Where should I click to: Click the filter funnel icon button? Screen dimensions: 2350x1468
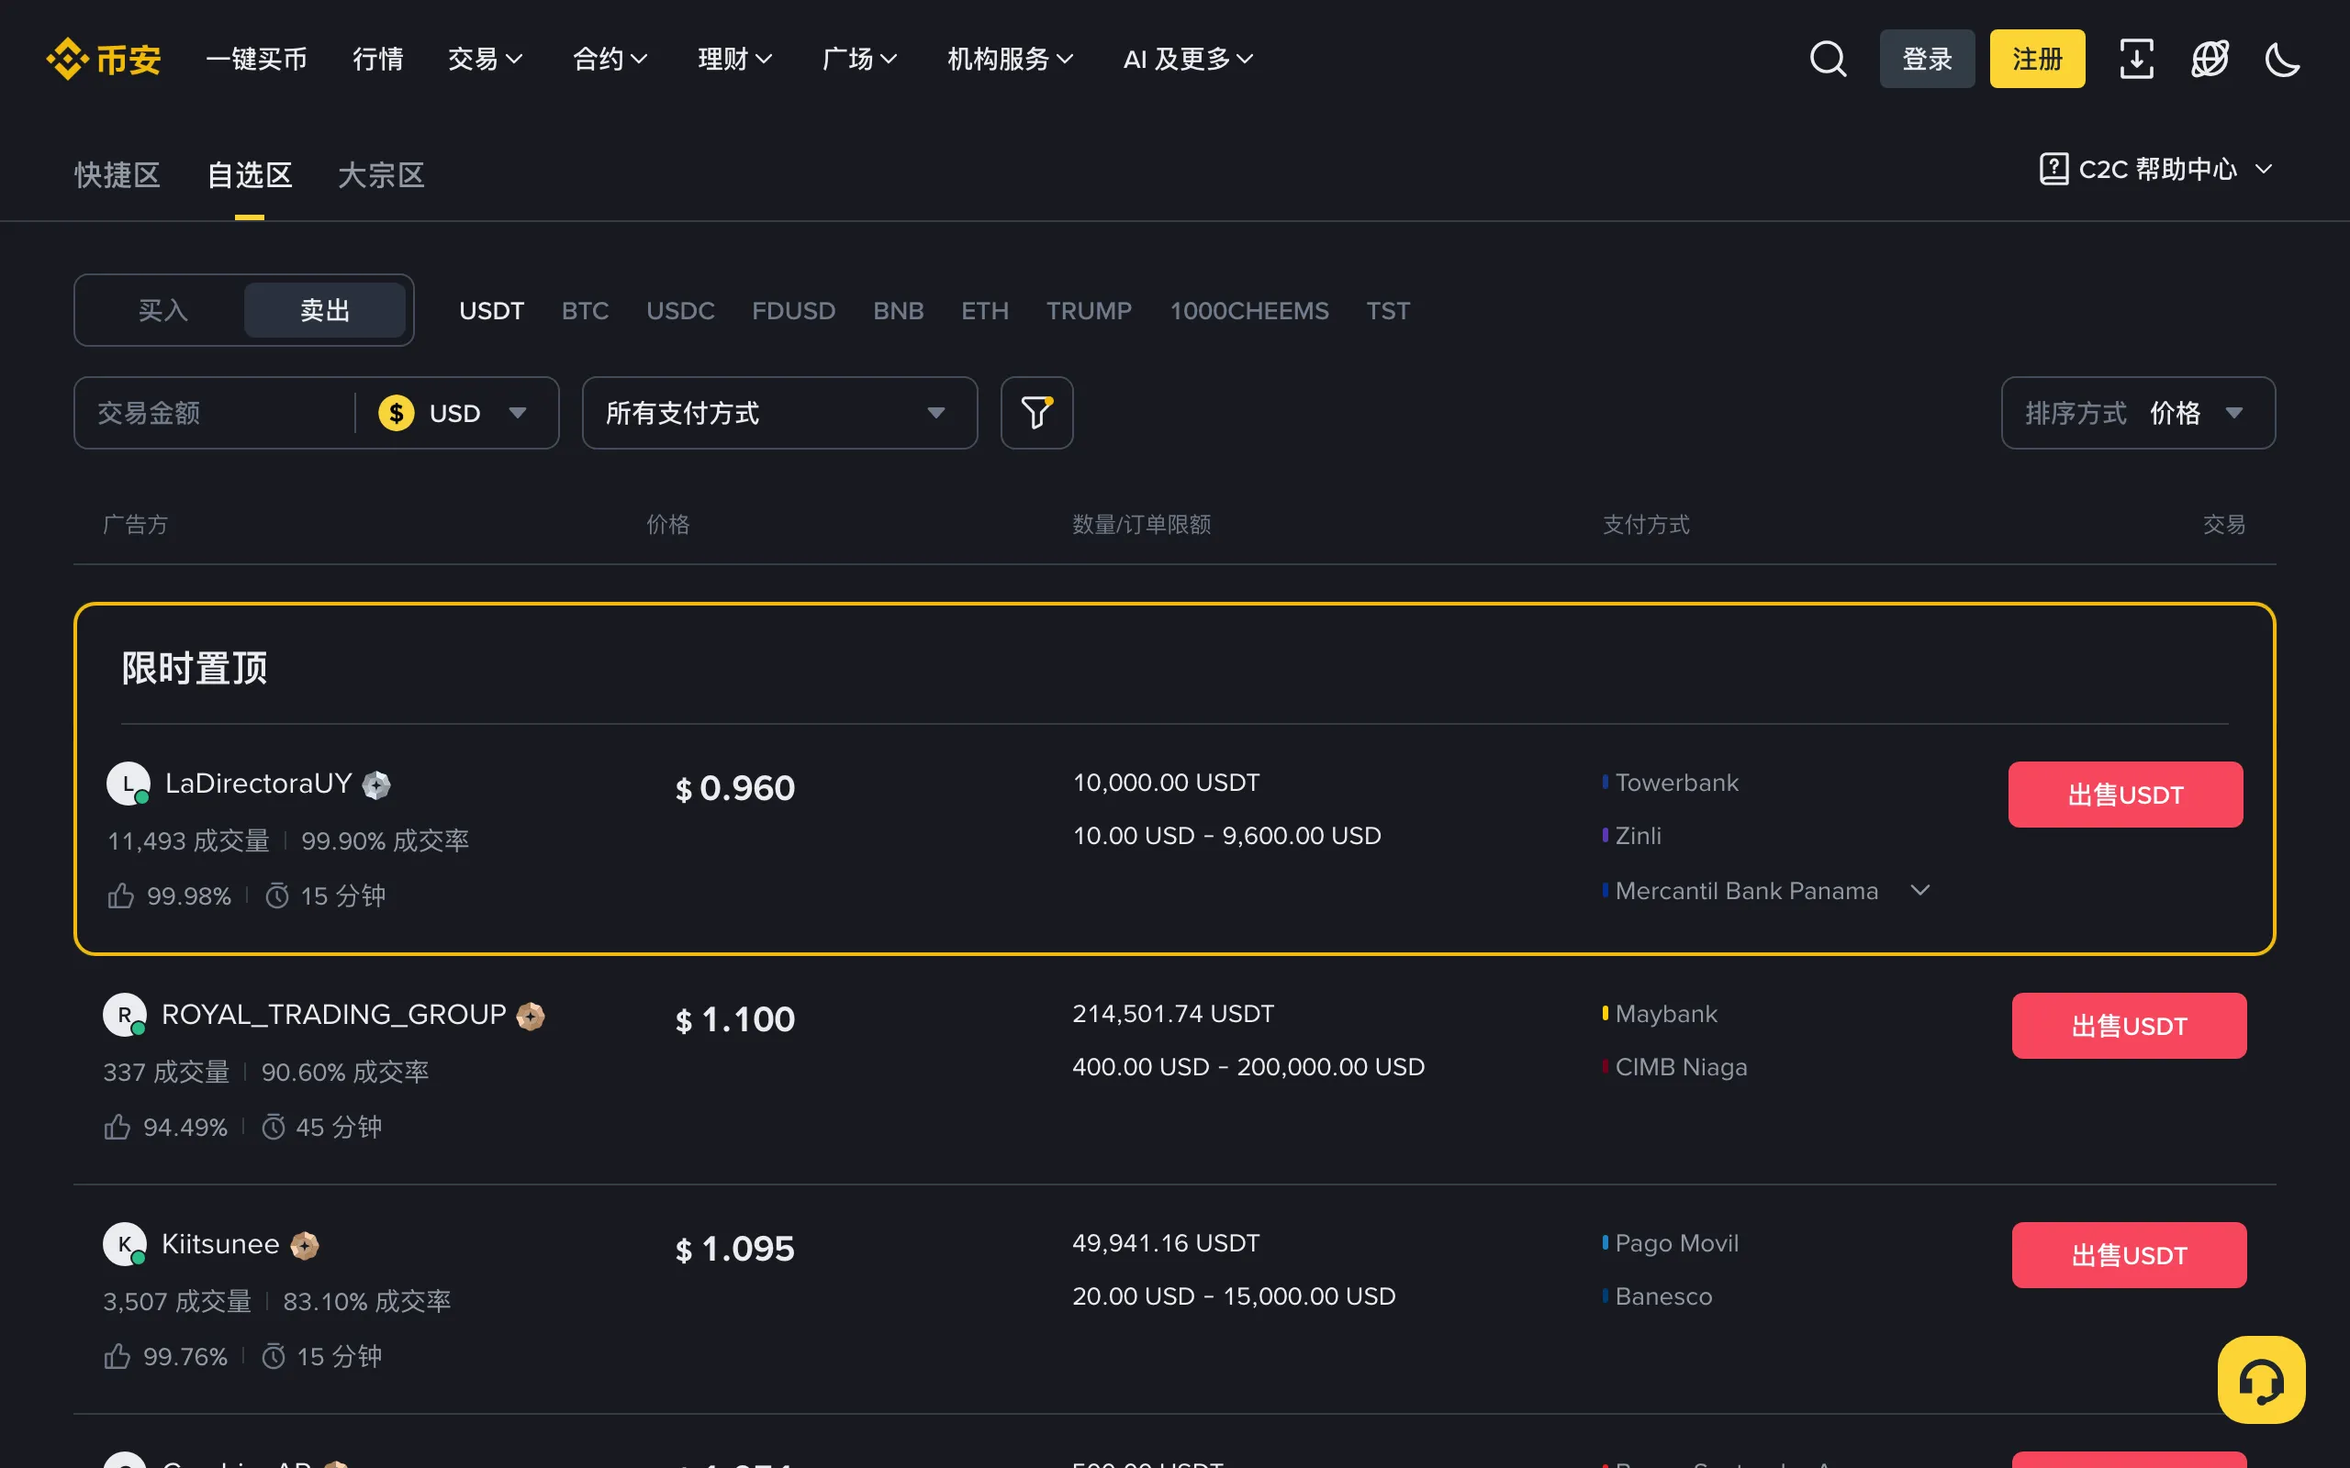point(1036,413)
